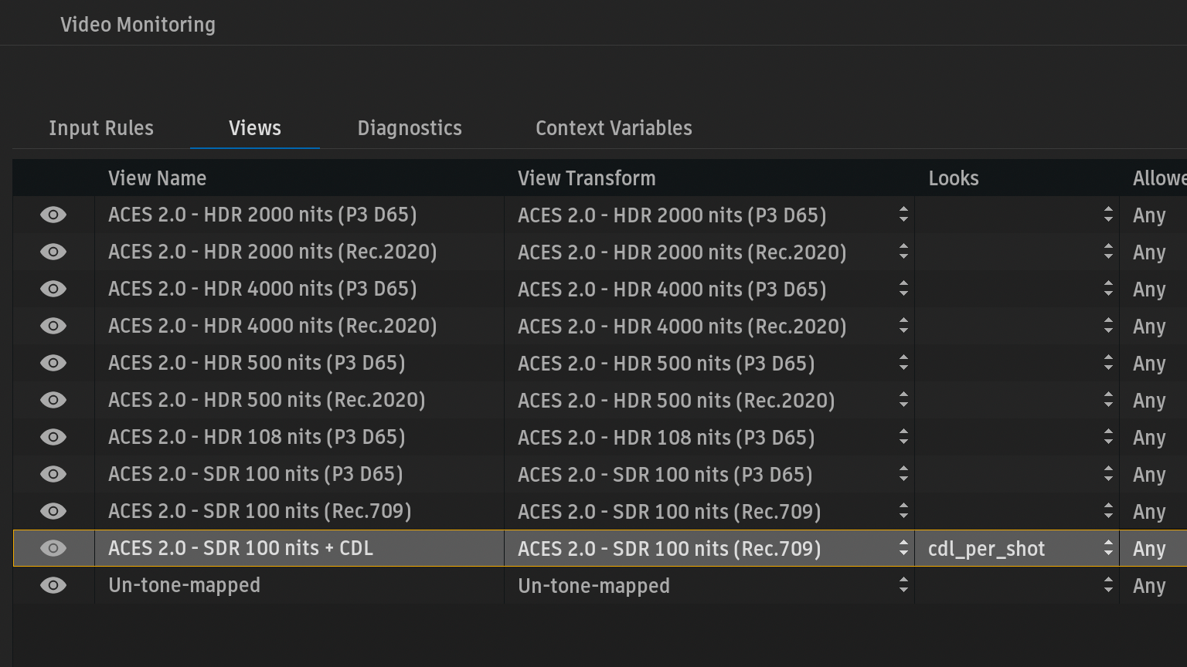Image resolution: width=1187 pixels, height=667 pixels.
Task: Open View Transform dropdown for SDR 100 nits + CDL
Action: click(903, 548)
